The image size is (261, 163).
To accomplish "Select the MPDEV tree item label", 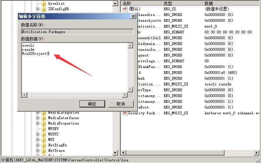I will 54,129.
